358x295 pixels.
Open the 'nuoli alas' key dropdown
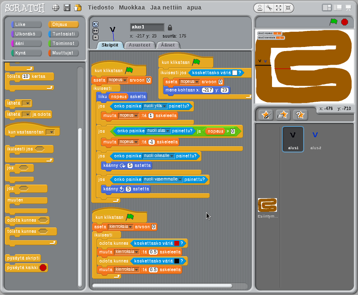(x=168, y=131)
